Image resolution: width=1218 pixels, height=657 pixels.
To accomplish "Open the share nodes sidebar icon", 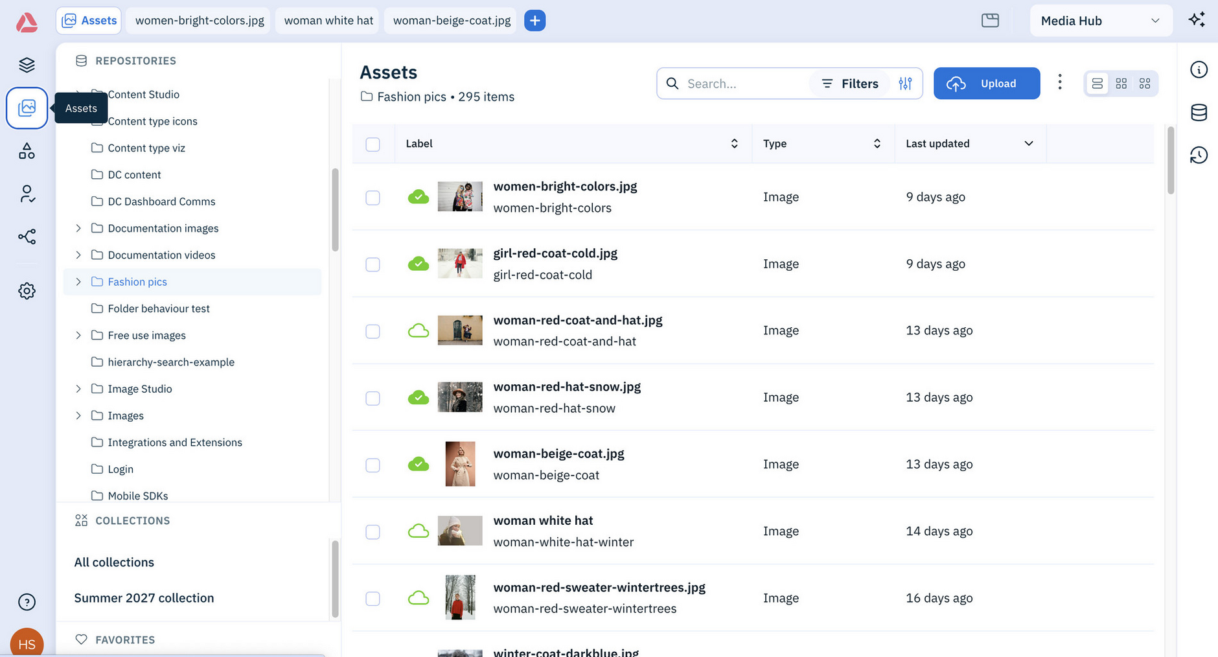I will pyautogui.click(x=27, y=236).
